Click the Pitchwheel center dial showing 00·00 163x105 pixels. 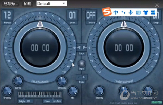pyautogui.click(x=40, y=48)
